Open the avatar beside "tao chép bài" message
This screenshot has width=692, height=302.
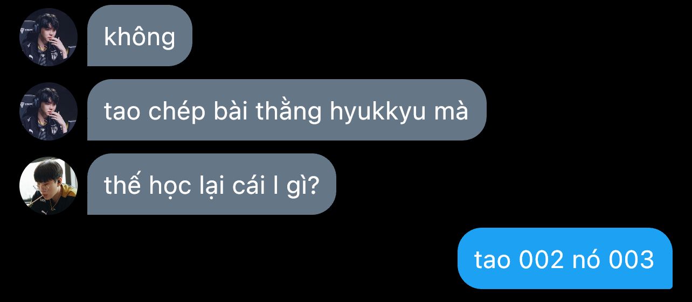point(49,111)
